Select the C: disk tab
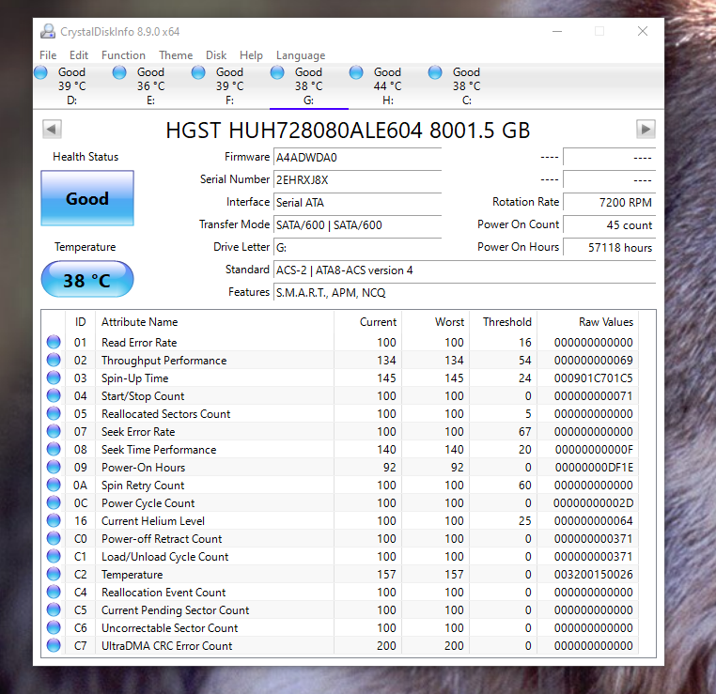This screenshot has height=694, width=716. pyautogui.click(x=467, y=86)
